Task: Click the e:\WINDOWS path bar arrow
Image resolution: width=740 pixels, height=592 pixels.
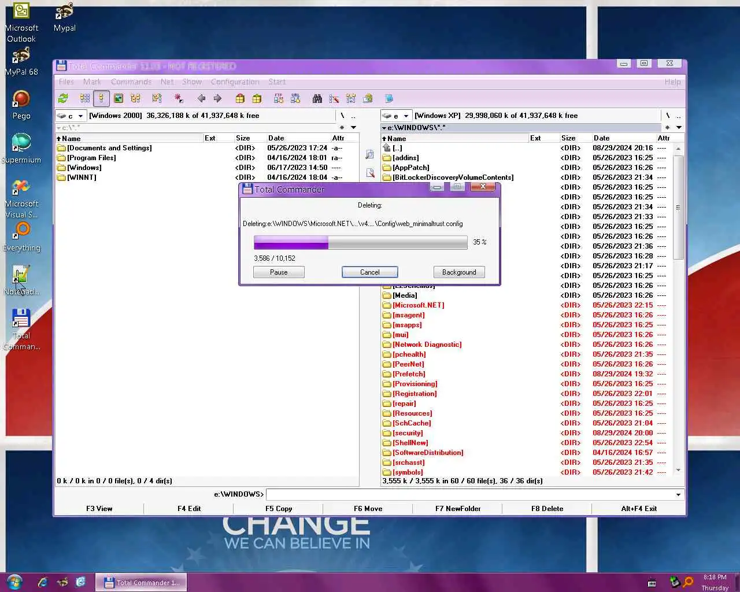Action: [x=384, y=128]
